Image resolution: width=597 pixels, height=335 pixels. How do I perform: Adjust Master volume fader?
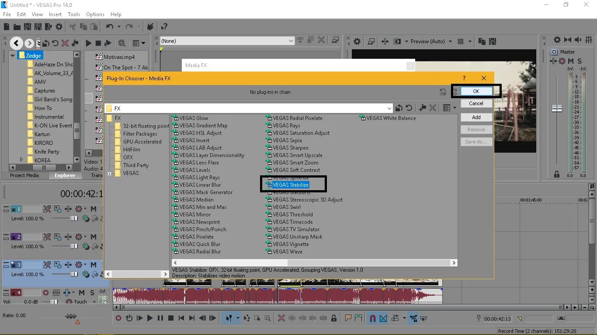coord(557,109)
